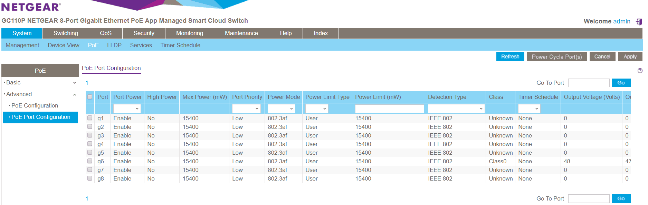Open the Port Power dropdown
648x205 pixels.
127,109
